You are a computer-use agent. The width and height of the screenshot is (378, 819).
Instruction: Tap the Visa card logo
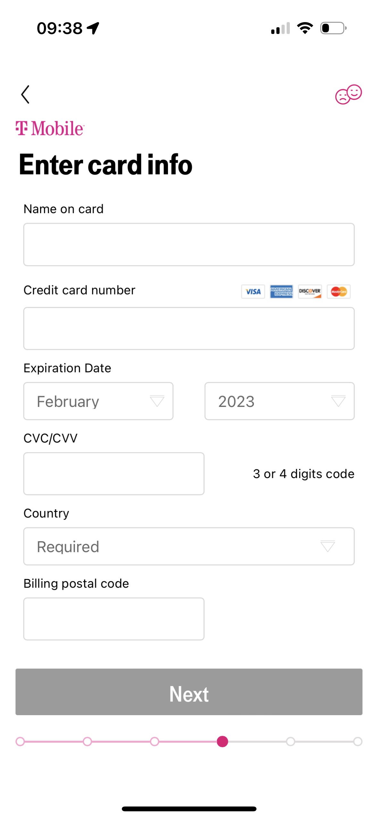pos(253,291)
